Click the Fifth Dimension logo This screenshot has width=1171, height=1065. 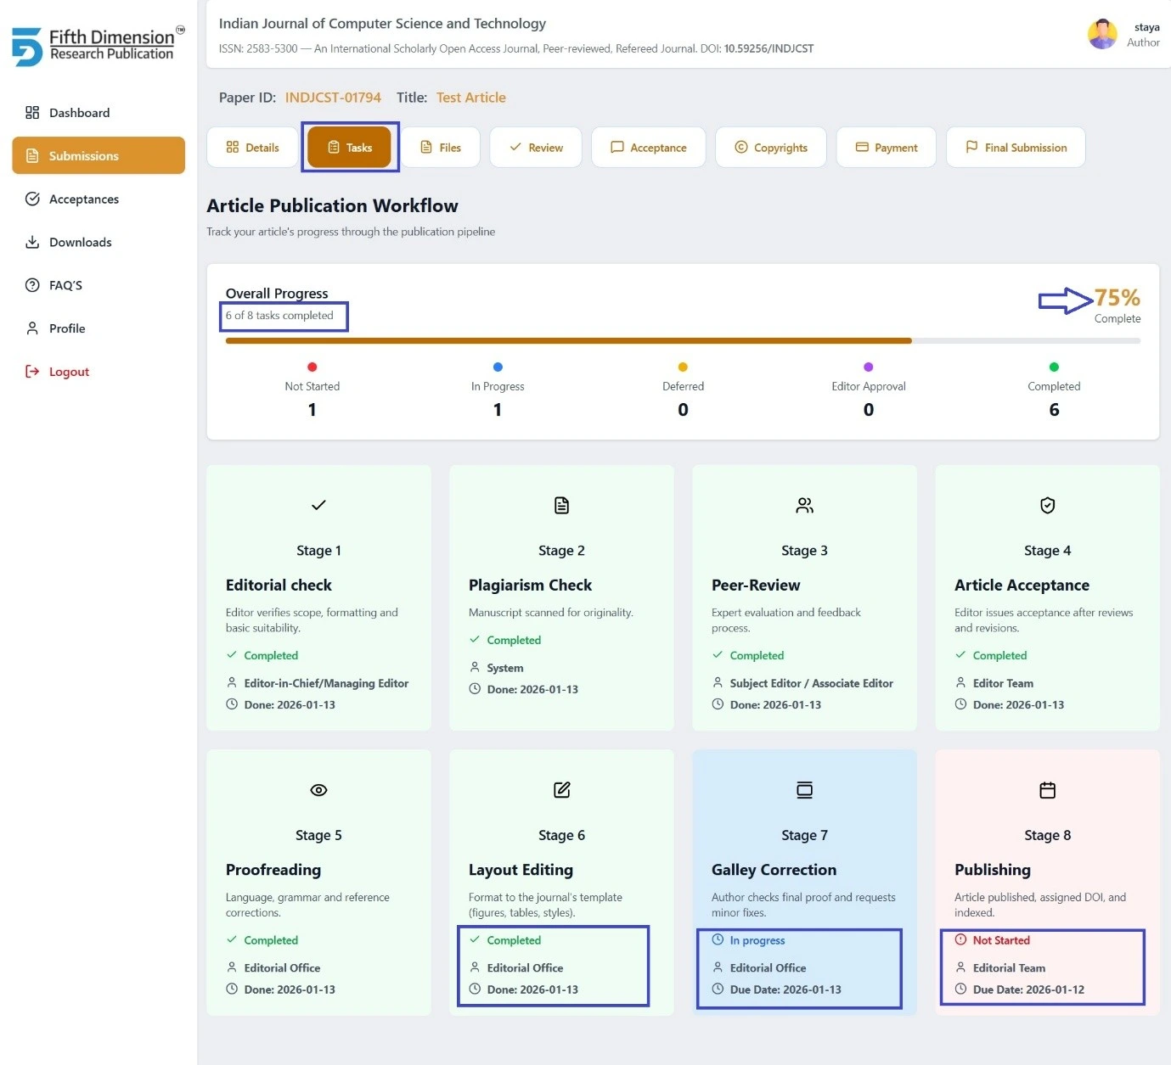point(98,46)
